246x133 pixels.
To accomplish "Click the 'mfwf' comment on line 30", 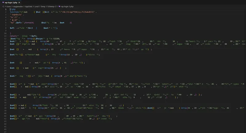I will click(181, 87).
